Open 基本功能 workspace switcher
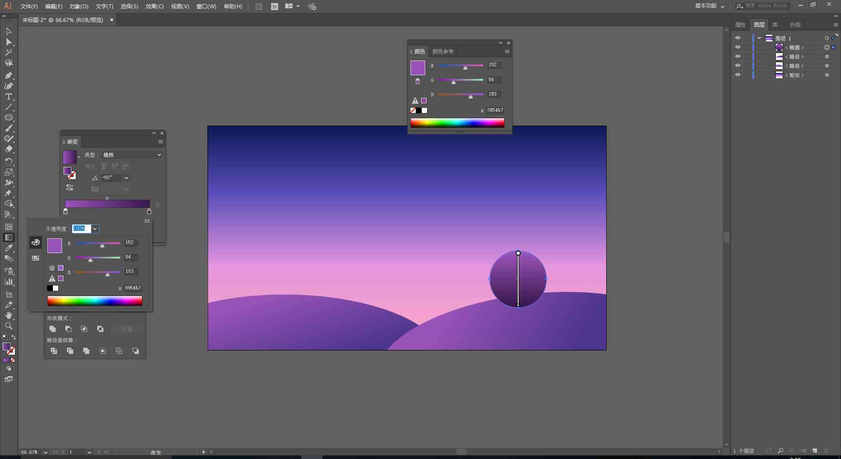The image size is (841, 459). [710, 6]
